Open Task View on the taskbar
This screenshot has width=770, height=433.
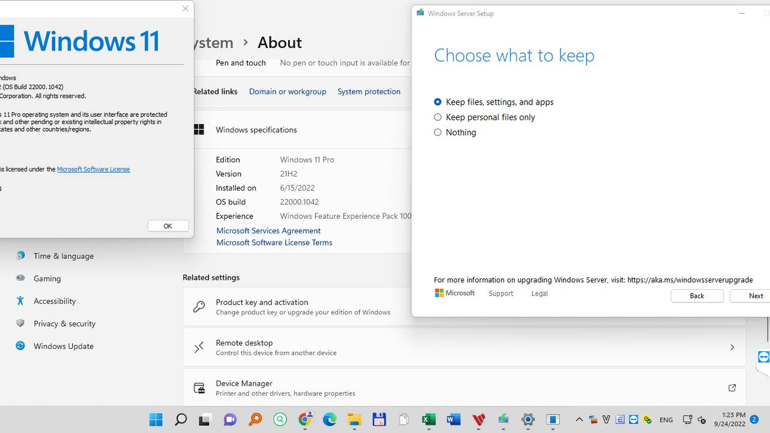click(205, 419)
